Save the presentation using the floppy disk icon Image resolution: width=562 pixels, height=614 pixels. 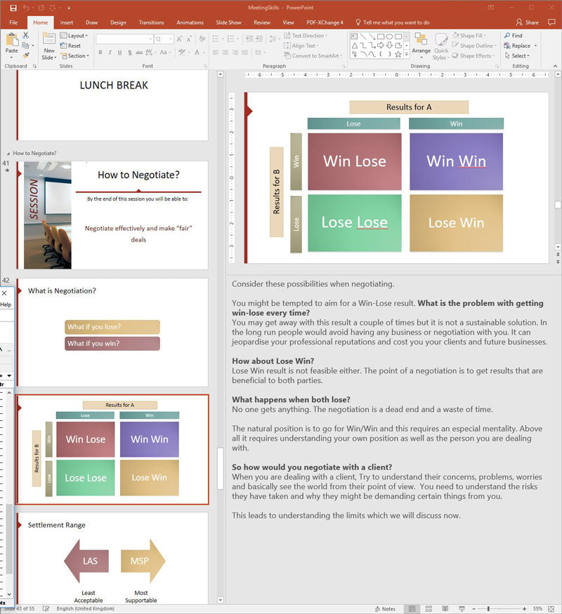pos(13,8)
